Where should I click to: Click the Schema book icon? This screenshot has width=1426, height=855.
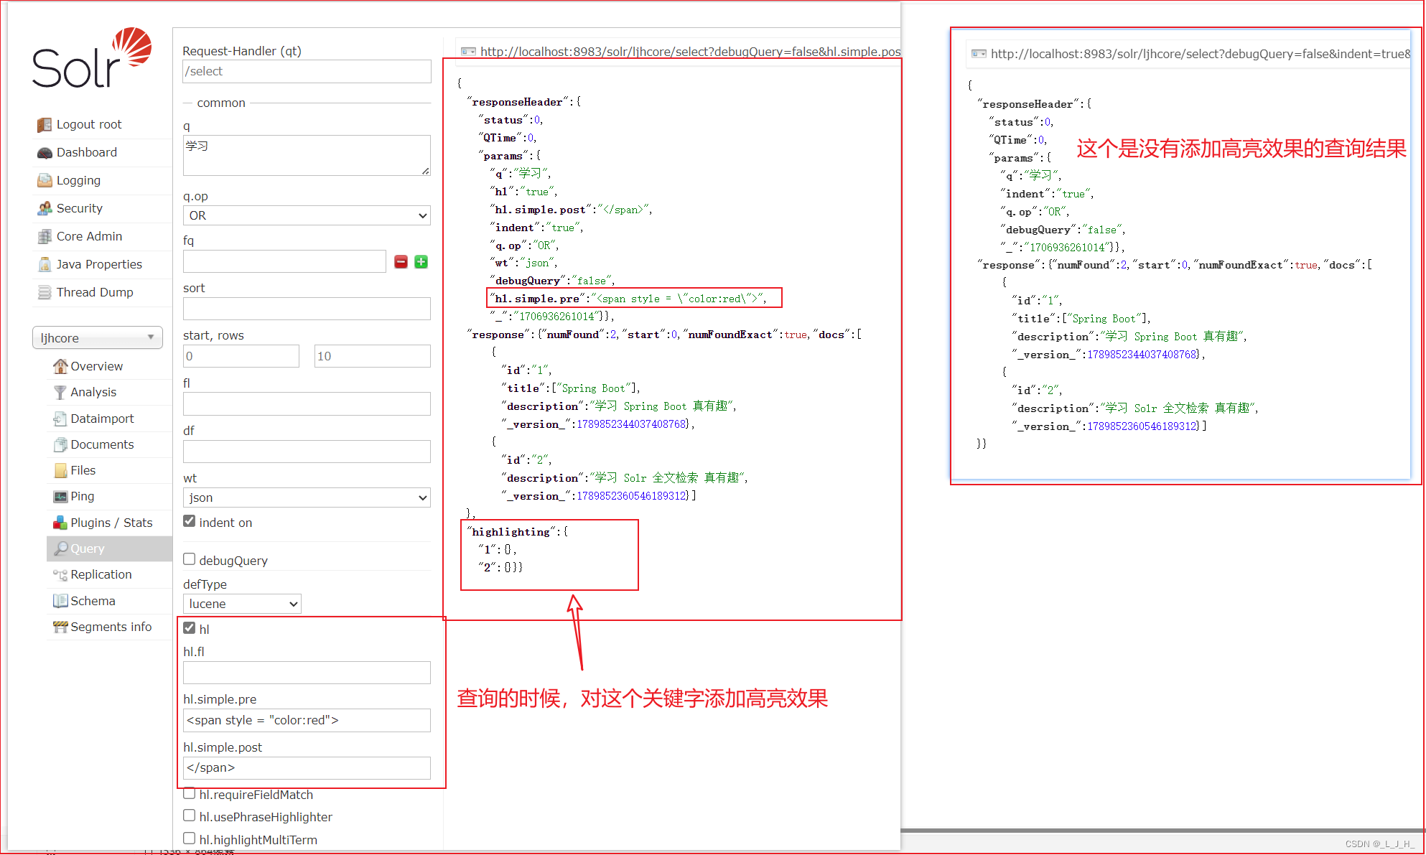60,602
